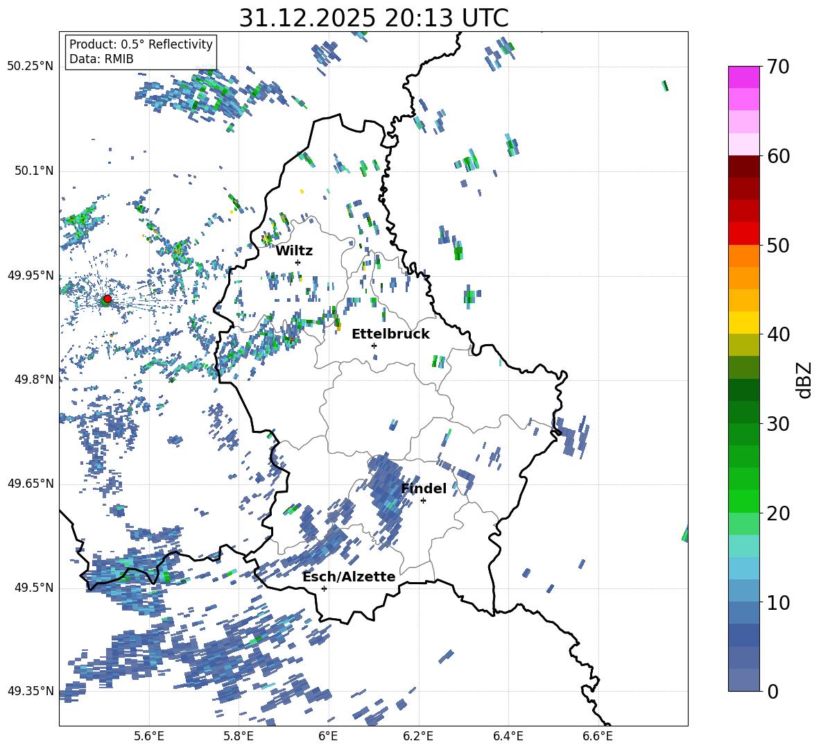Click the Findel station label
Image resolution: width=821 pixels, height=750 pixels.
point(424,488)
